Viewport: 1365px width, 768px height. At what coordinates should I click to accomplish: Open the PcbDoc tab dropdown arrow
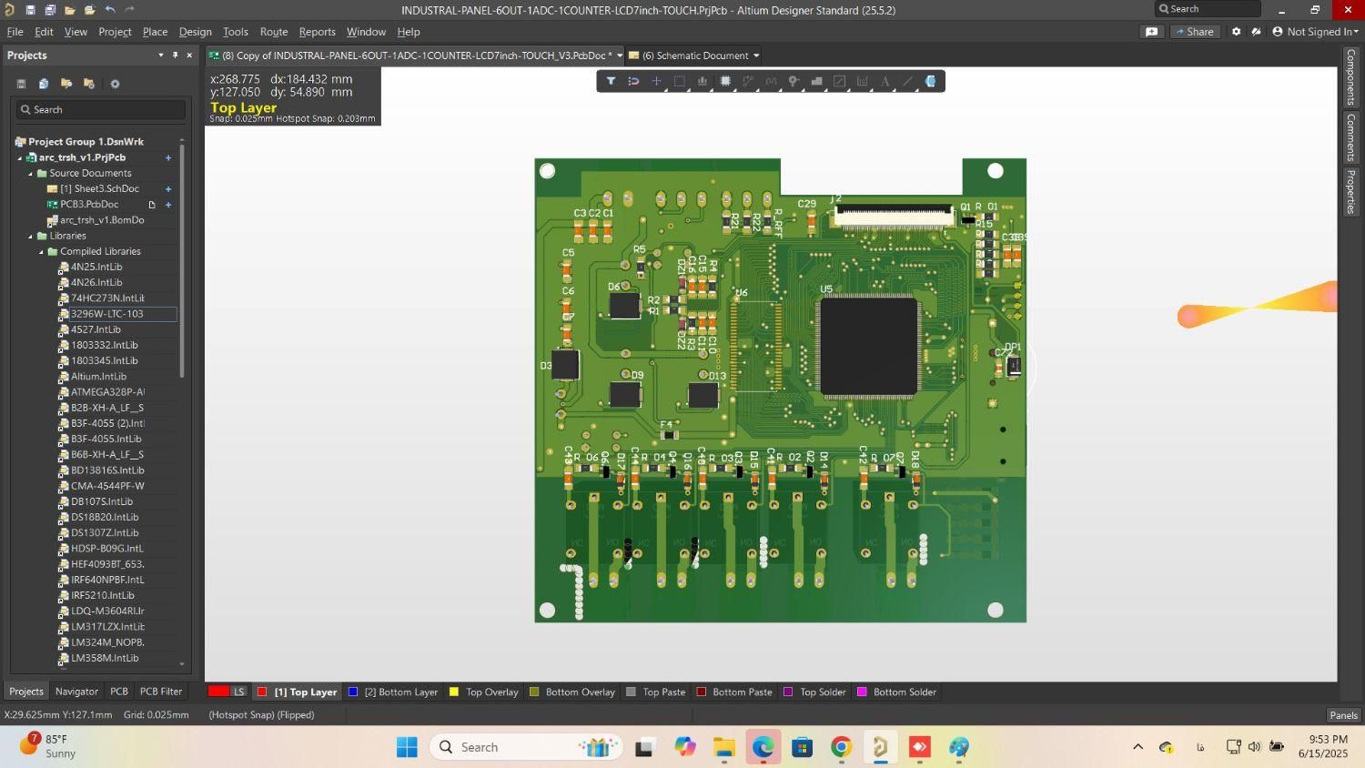(x=620, y=56)
